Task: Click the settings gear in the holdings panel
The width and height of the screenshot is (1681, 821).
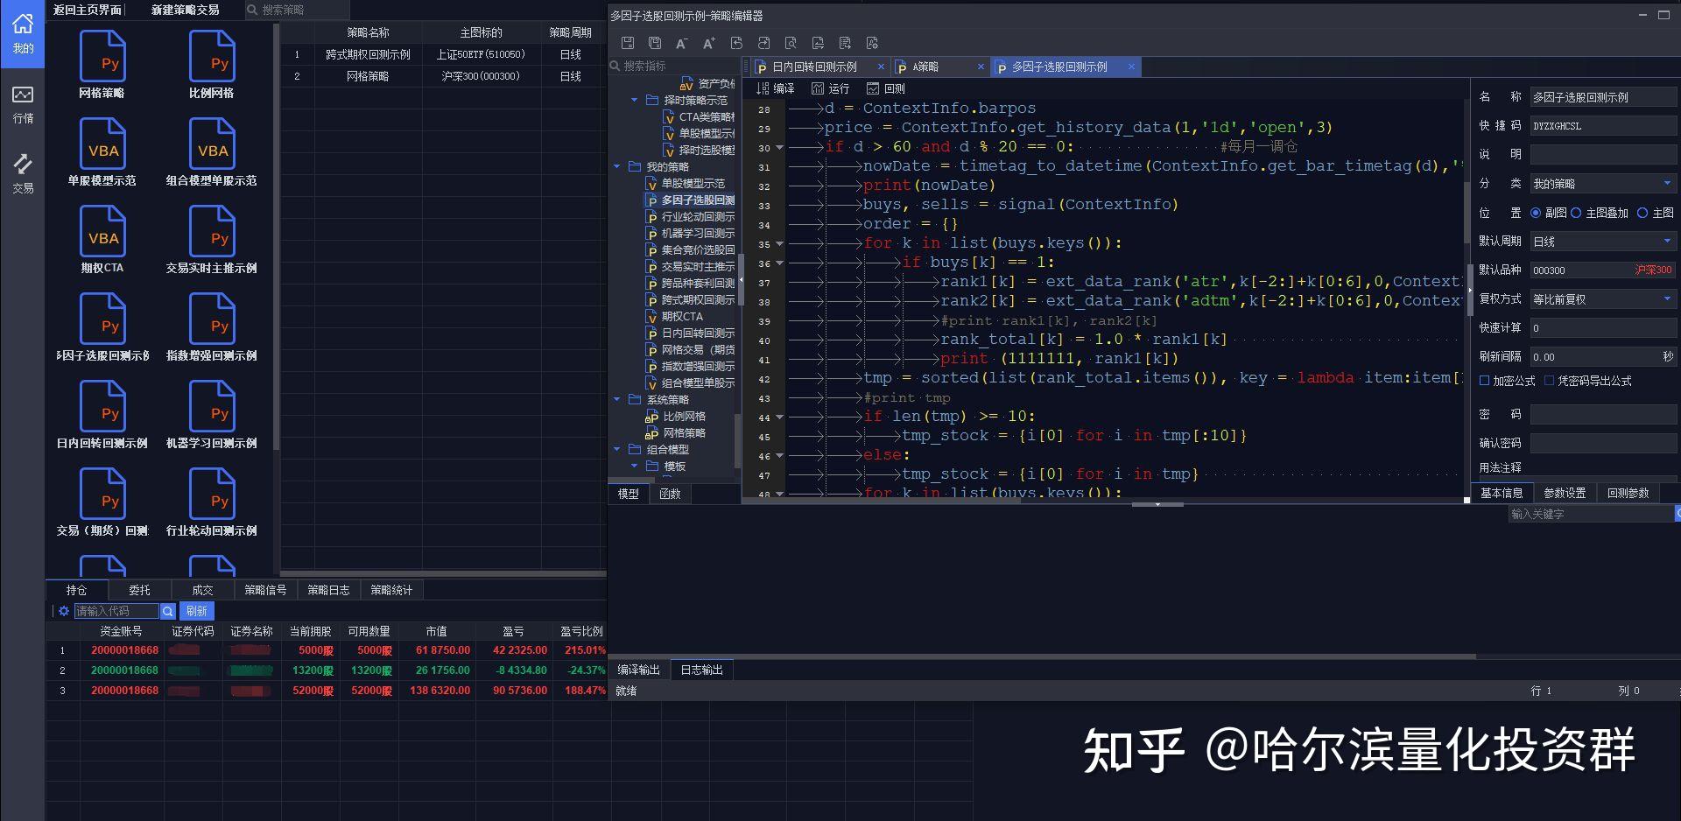Action: [64, 611]
